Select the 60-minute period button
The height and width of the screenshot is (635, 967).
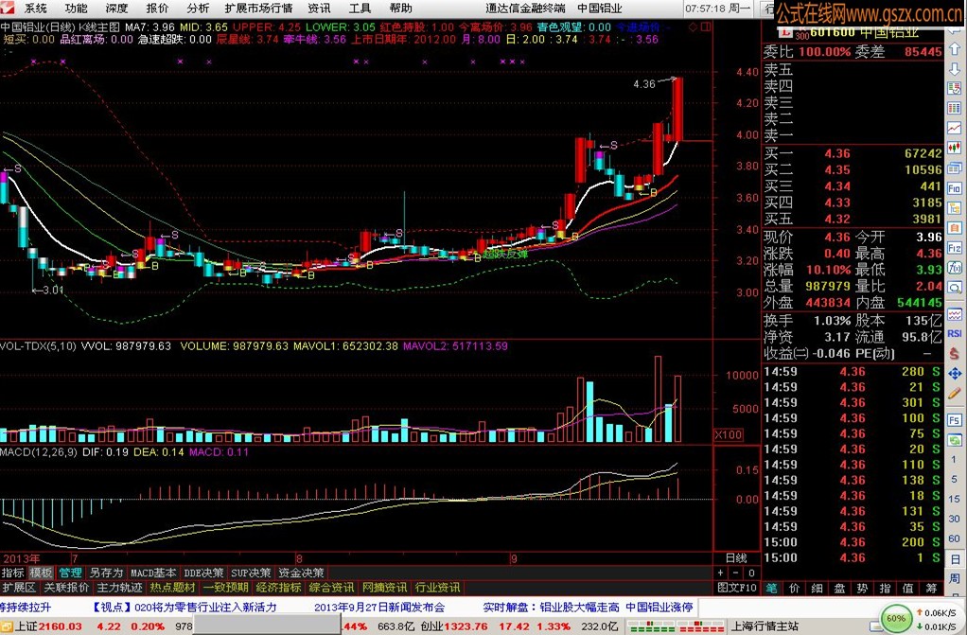click(x=954, y=538)
